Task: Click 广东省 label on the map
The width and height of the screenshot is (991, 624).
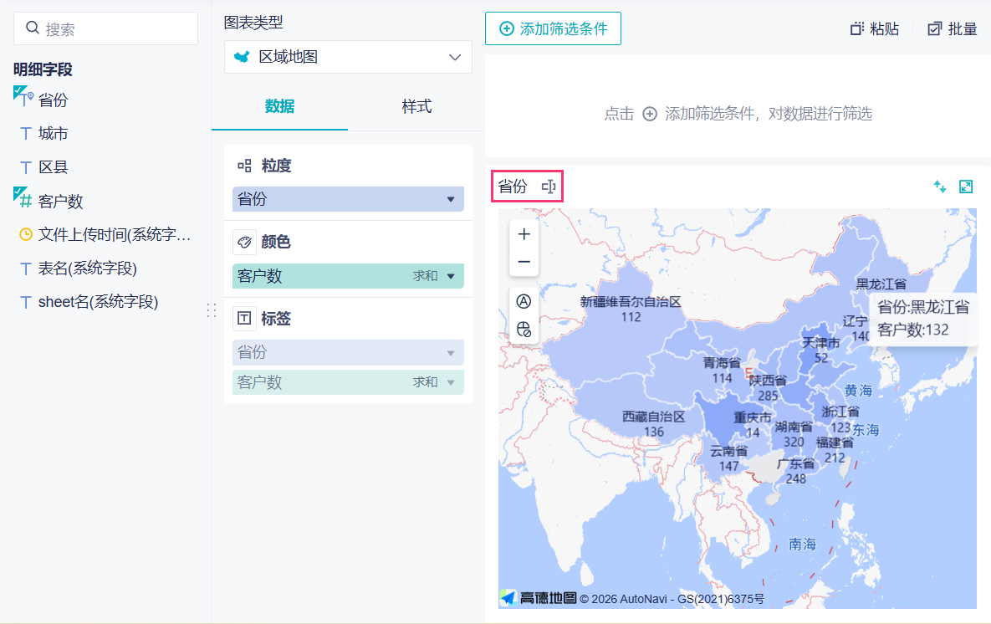Action: pos(795,464)
